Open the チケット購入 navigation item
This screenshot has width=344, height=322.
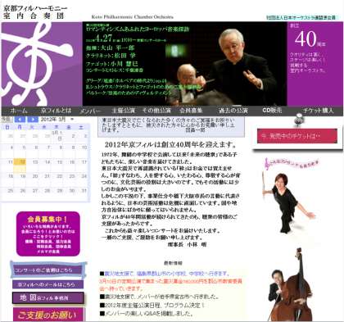(319, 111)
